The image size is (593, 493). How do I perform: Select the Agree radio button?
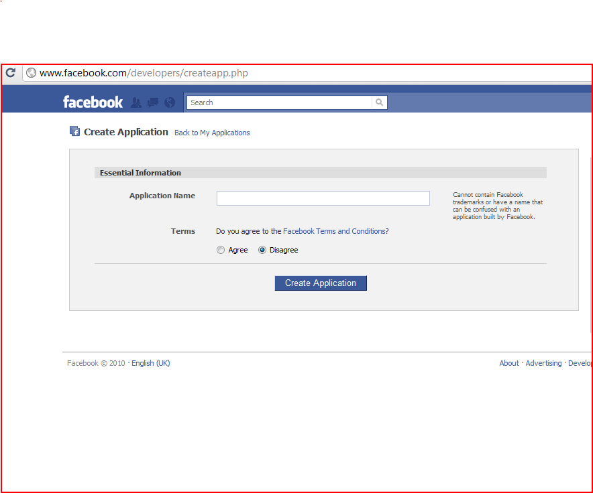(221, 250)
